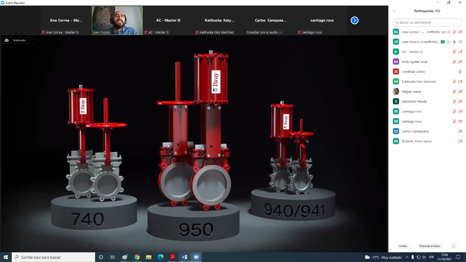Select Katihuska Katy Martinez in participant list
Image resolution: width=466 pixels, height=262 pixels.
pos(419,82)
